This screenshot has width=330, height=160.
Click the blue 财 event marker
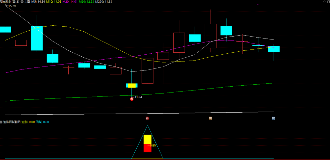[273, 118]
